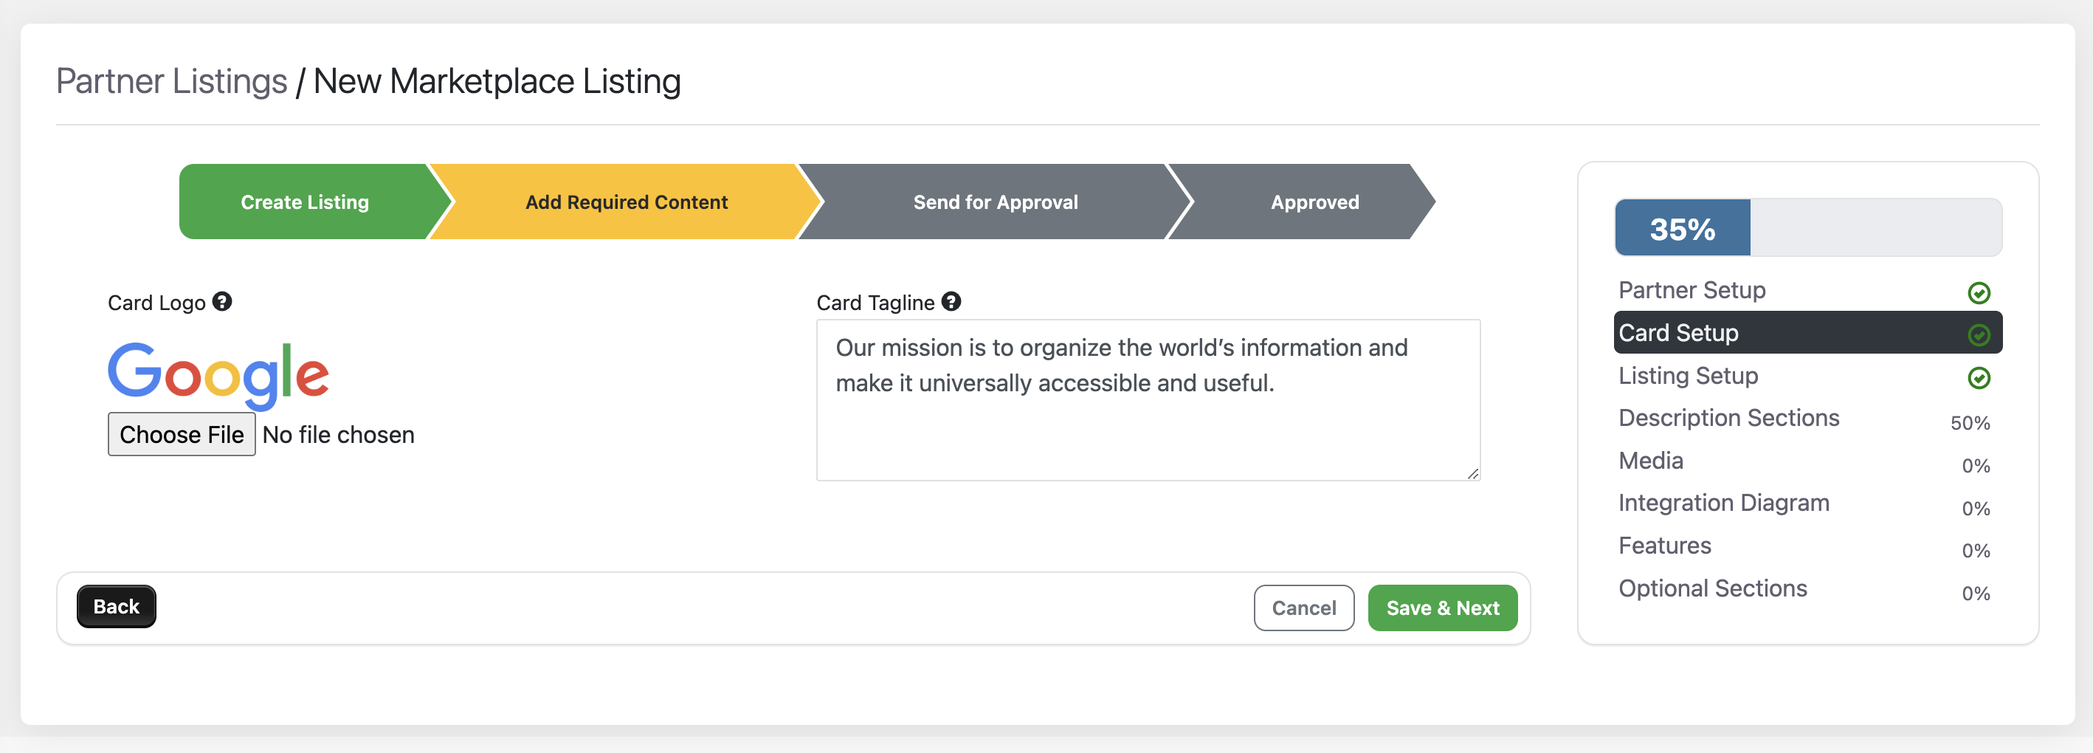Go back with the Back button
This screenshot has height=753, width=2093.
coord(116,607)
